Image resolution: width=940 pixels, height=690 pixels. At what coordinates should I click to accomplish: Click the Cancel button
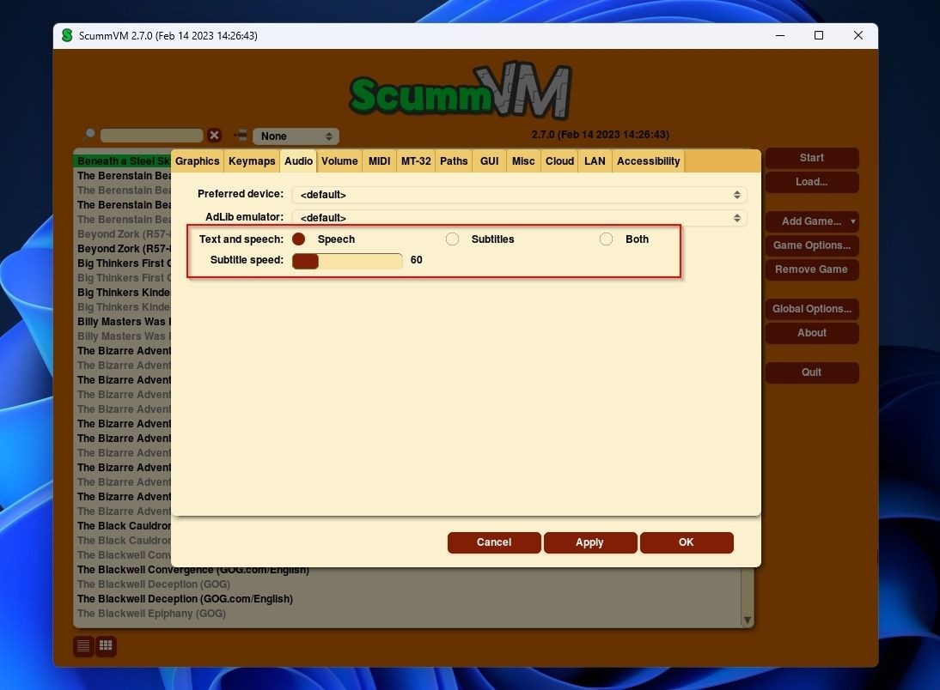(494, 542)
